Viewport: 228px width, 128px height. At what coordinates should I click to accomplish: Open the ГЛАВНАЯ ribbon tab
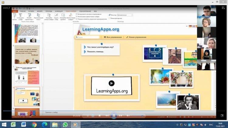(x=22, y=11)
